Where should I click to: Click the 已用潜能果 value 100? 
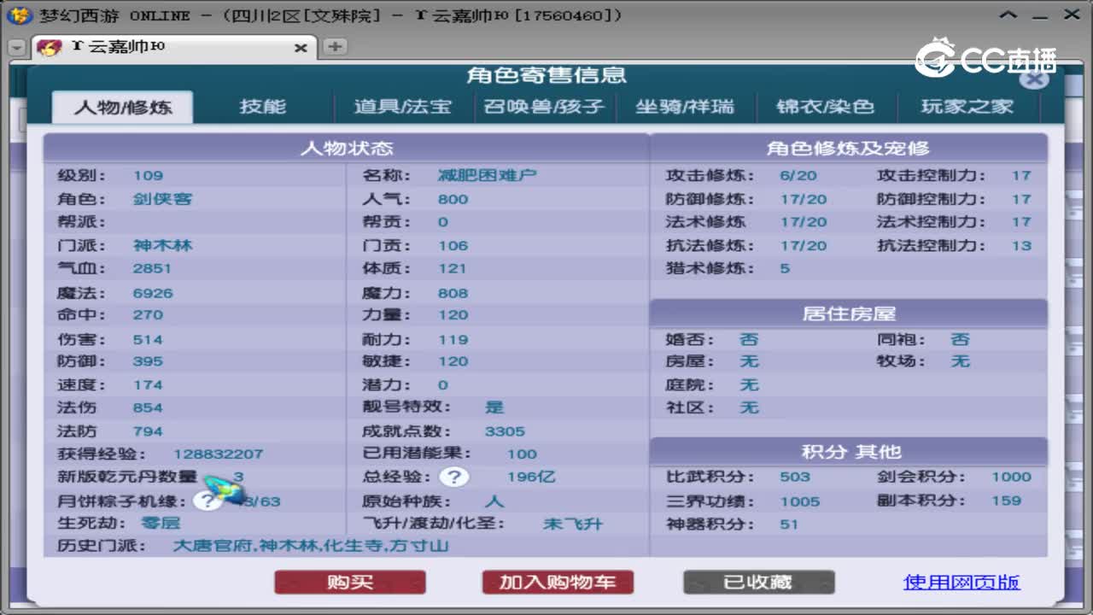pos(522,454)
